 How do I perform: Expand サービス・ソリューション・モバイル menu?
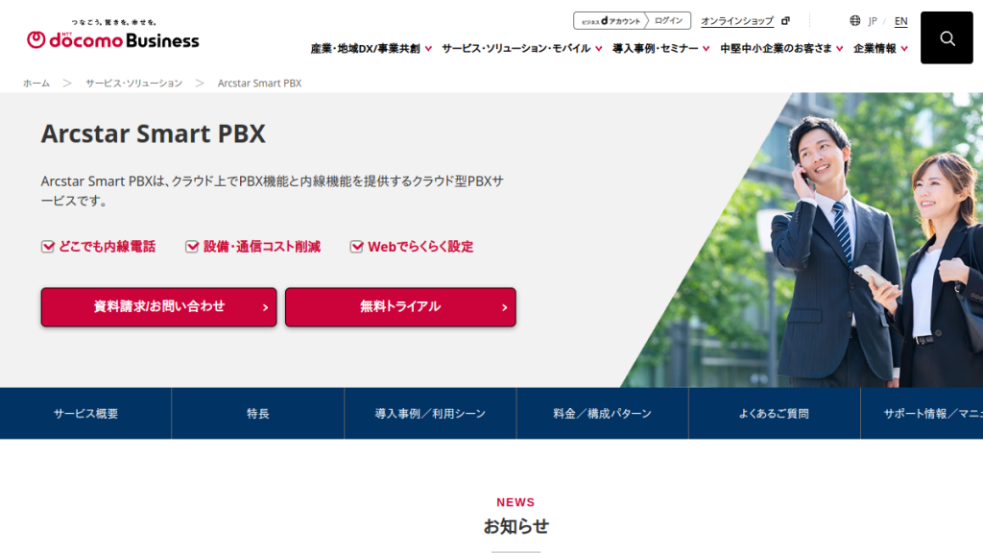coord(521,48)
